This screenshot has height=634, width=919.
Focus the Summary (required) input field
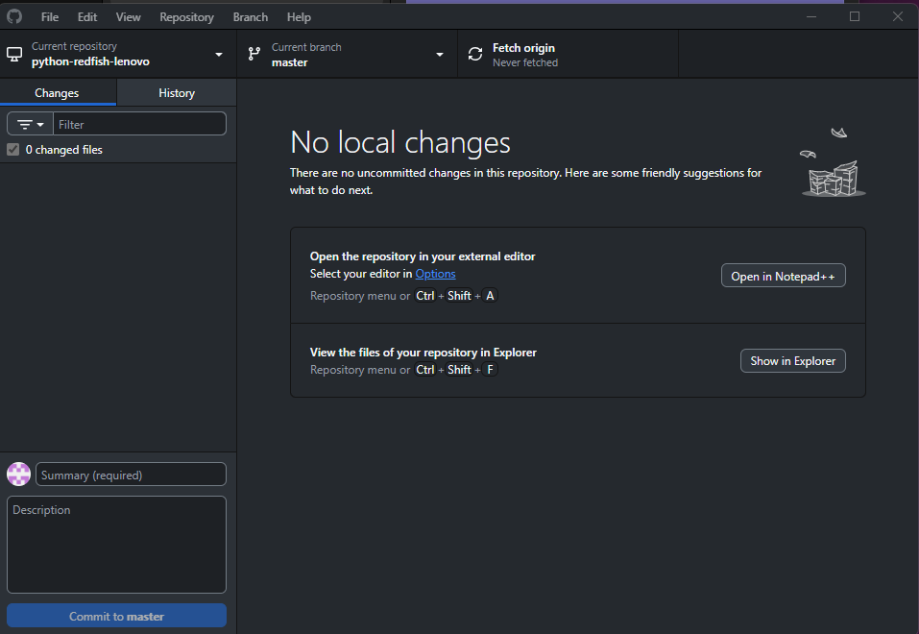[132, 475]
